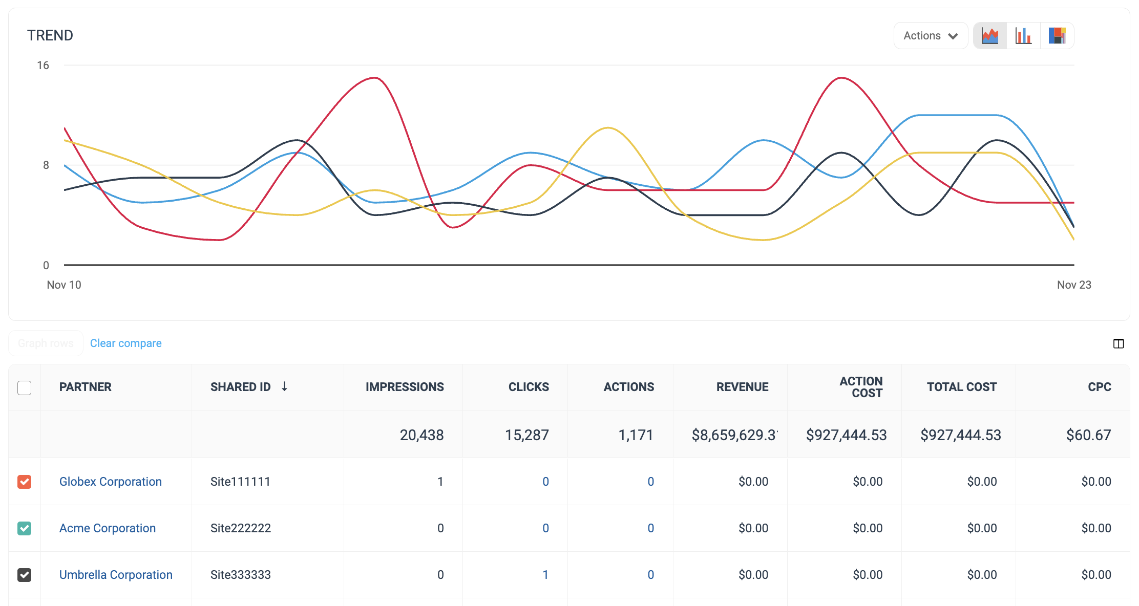Uncheck the Globex Corporation row checkbox
Screen dimensions: 1139x606
25,482
